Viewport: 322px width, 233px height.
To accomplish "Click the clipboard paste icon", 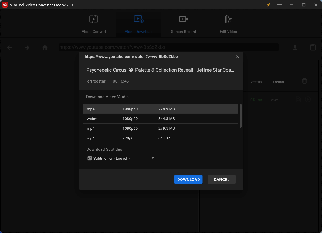I will [313, 47].
